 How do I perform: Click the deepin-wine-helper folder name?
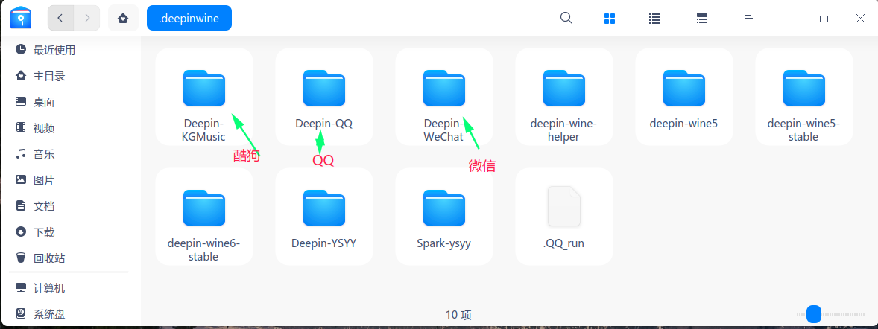pos(564,130)
